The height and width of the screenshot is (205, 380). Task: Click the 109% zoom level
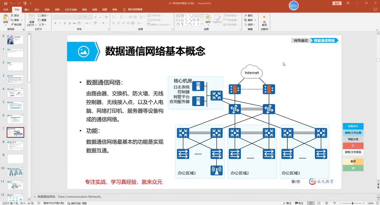pyautogui.click(x=370, y=203)
